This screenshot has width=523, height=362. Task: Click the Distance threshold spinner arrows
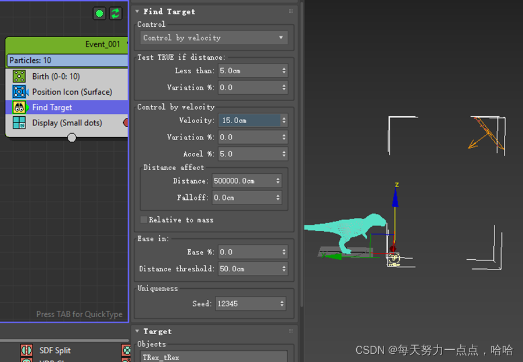point(284,268)
